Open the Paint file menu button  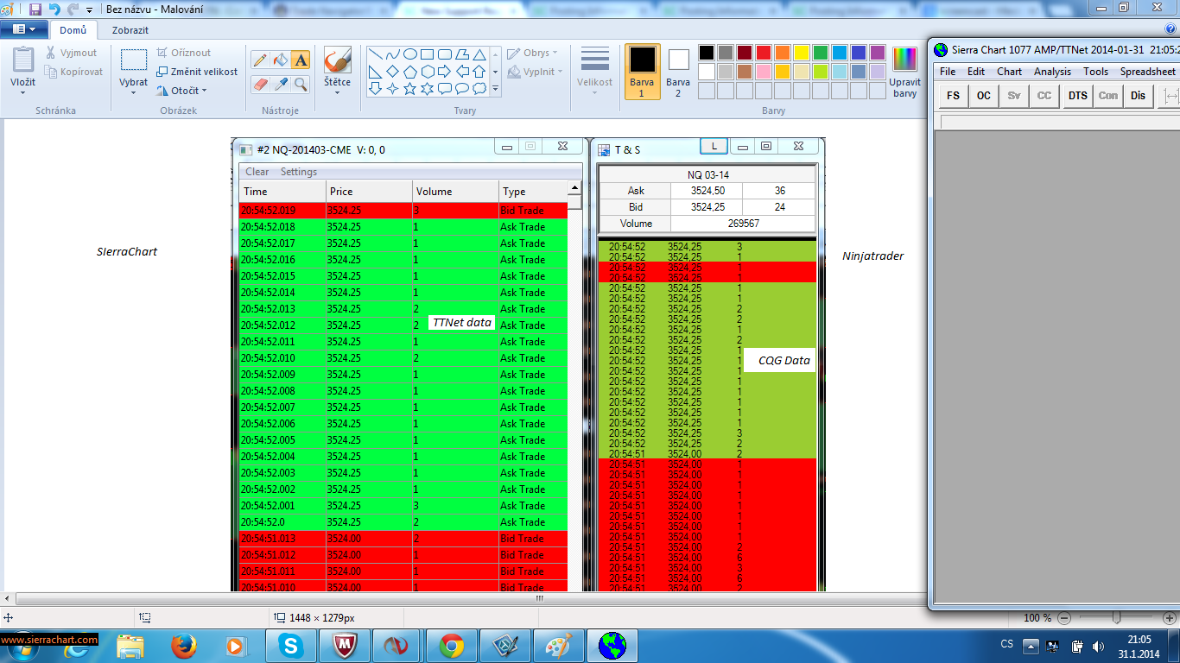23,29
